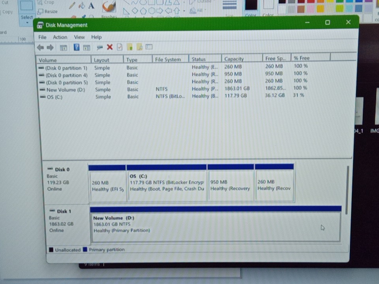
Task: Select the left arrow shape in Paint
Action: pyautogui.click(x=169, y=11)
